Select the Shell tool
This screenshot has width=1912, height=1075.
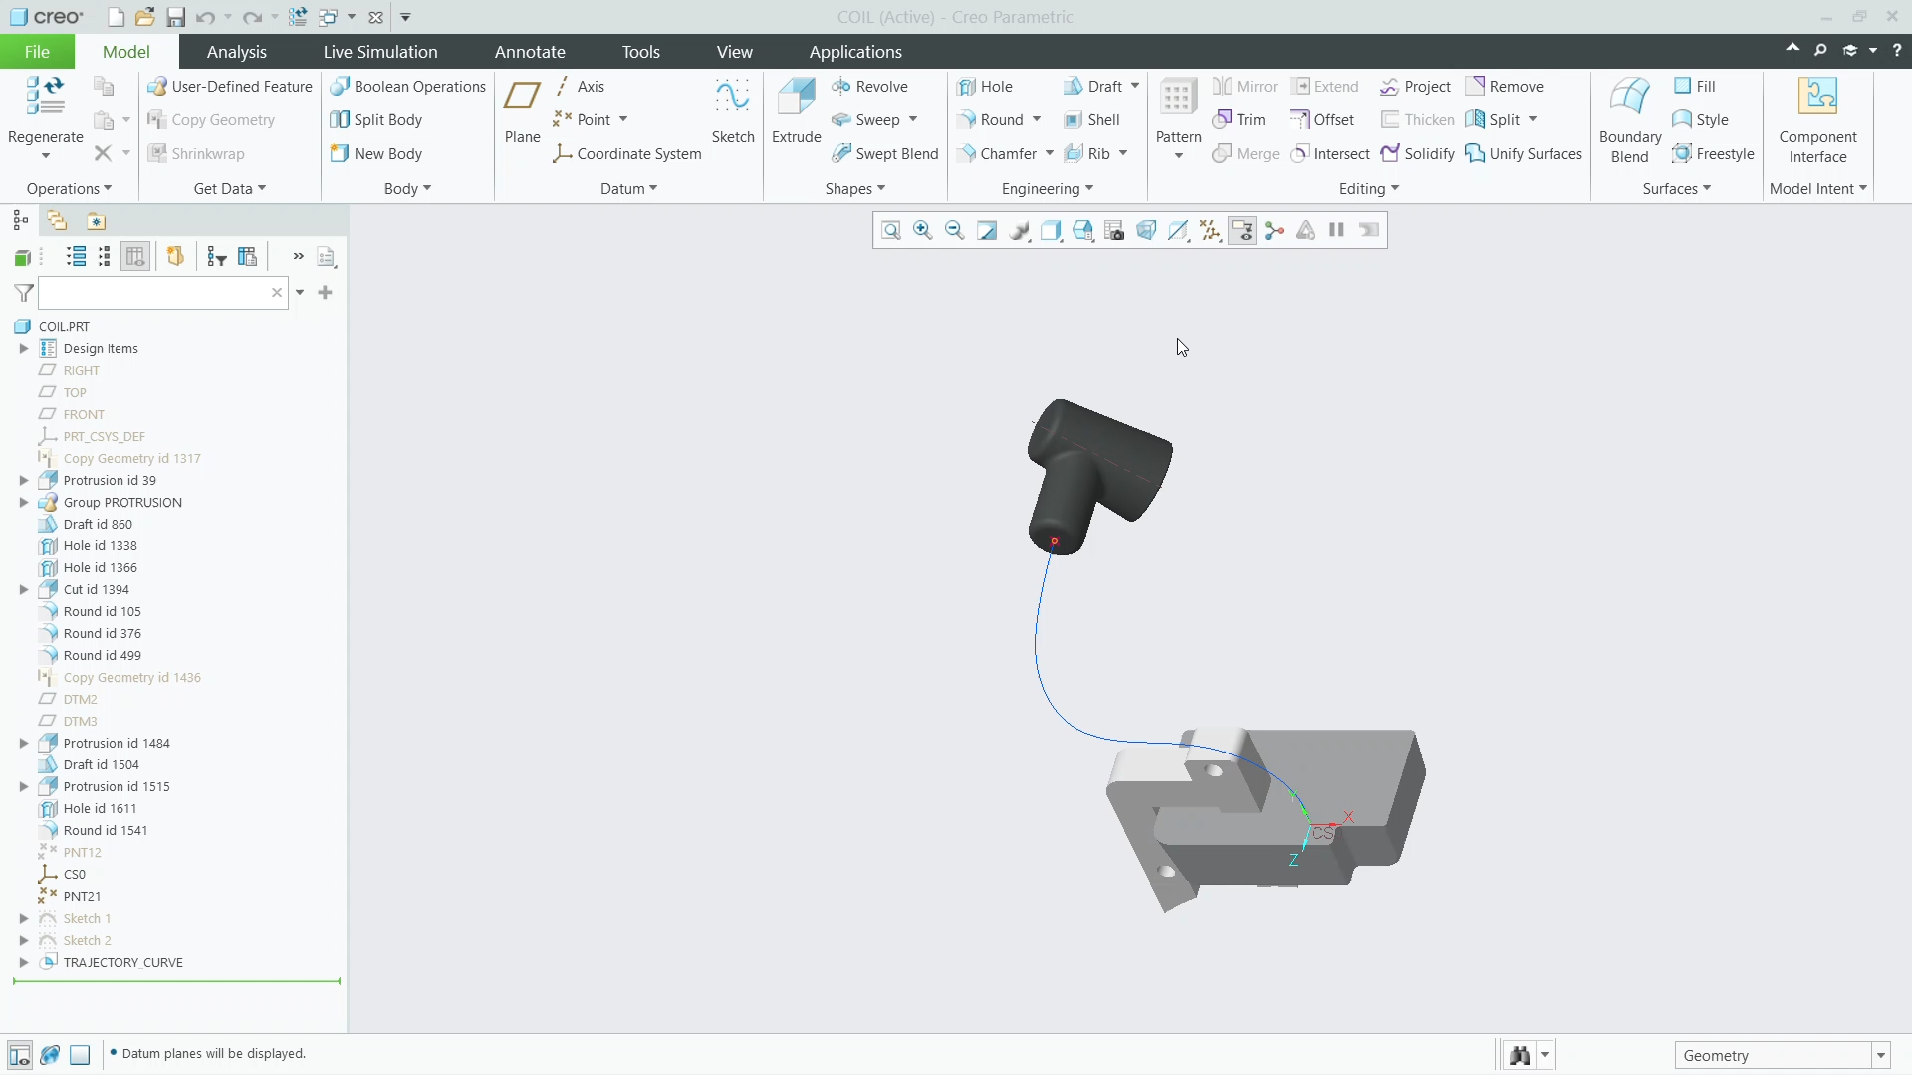click(1093, 119)
